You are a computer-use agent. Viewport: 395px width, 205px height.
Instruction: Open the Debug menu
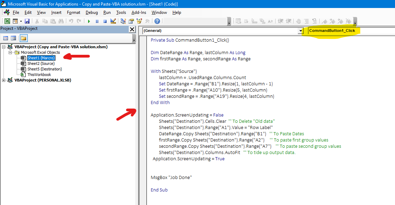pyautogui.click(x=92, y=12)
